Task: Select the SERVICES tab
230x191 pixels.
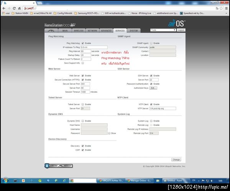Action: click(120, 31)
